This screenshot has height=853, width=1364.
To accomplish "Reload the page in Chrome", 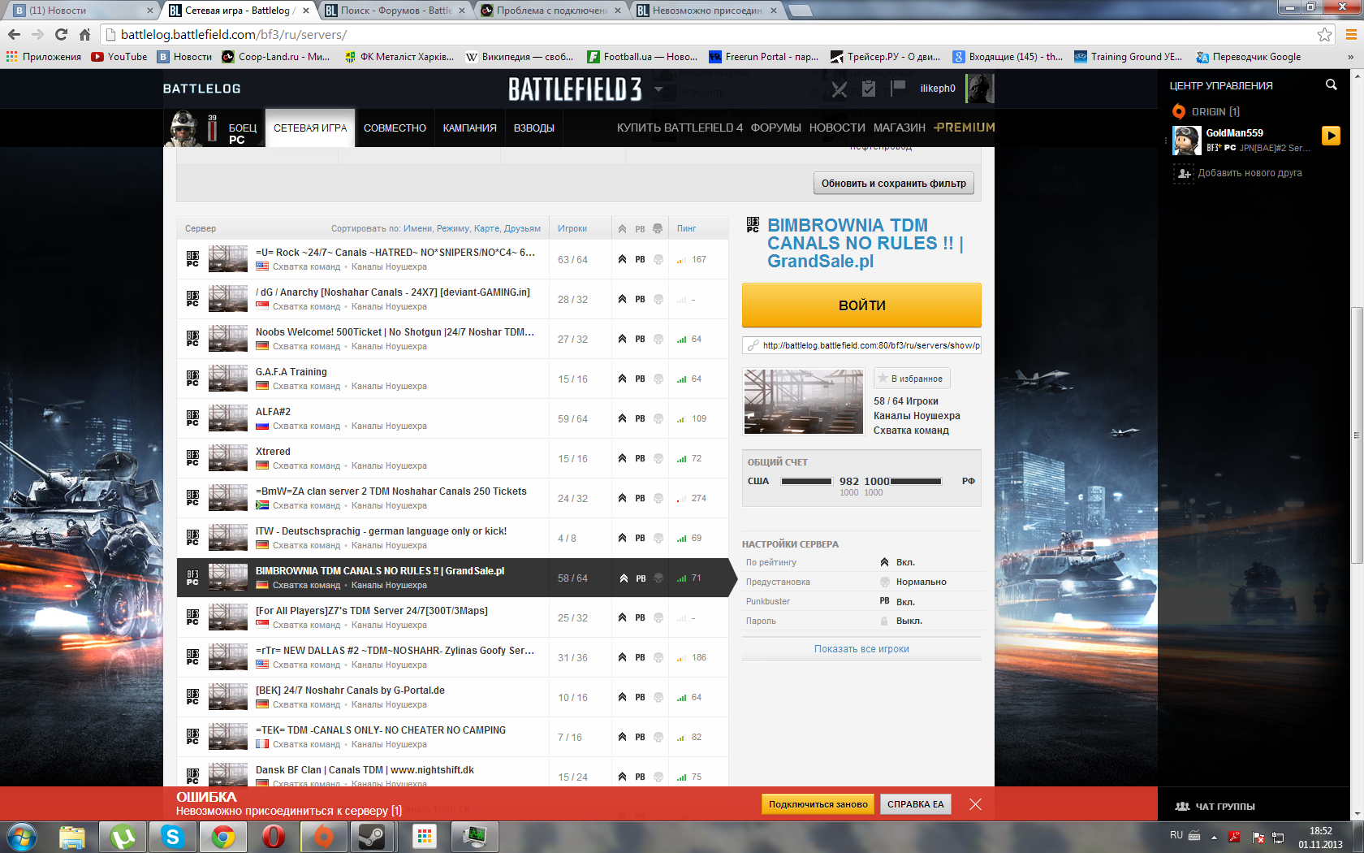I will [61, 34].
